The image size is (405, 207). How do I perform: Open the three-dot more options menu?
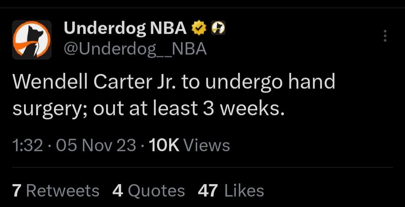coord(384,36)
